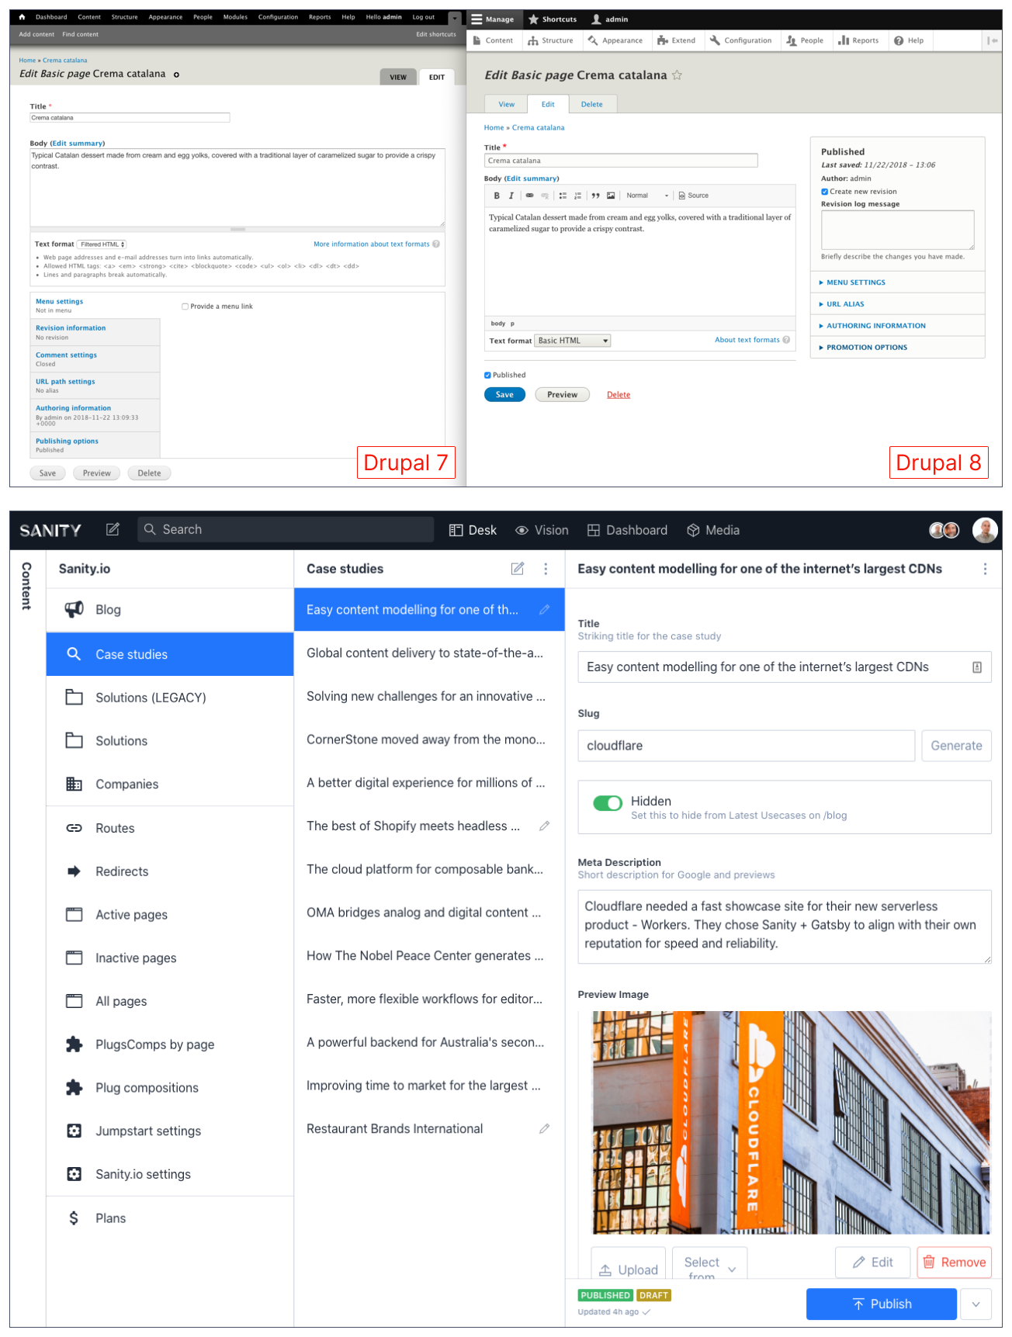The width and height of the screenshot is (1012, 1337).
Task: Open the Normal paragraph format dropdown in Drupal 8
Action: 647,196
